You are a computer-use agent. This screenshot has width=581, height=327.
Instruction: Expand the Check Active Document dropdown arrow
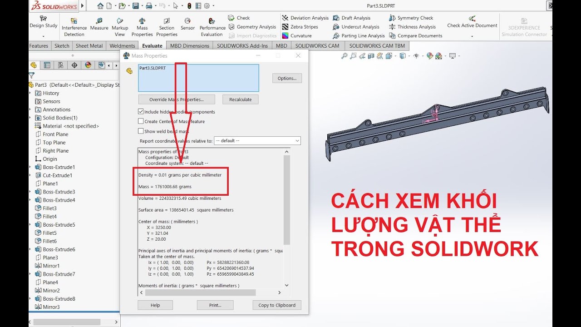(472, 36)
